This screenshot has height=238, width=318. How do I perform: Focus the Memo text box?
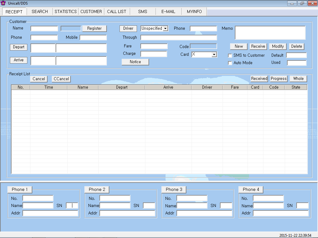[270, 33]
